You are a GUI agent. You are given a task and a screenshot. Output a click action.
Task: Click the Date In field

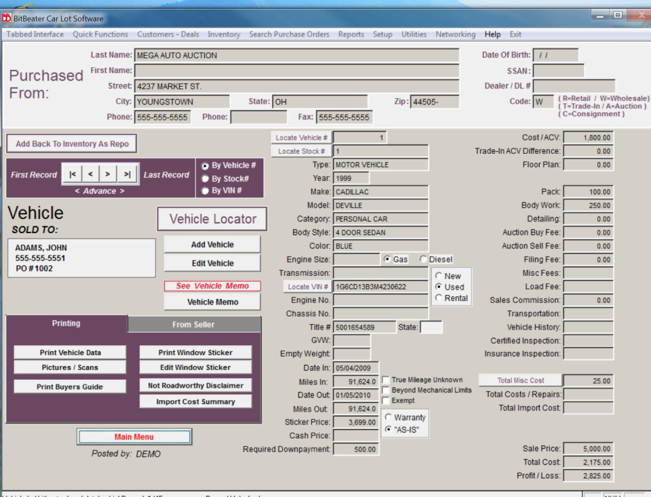355,368
